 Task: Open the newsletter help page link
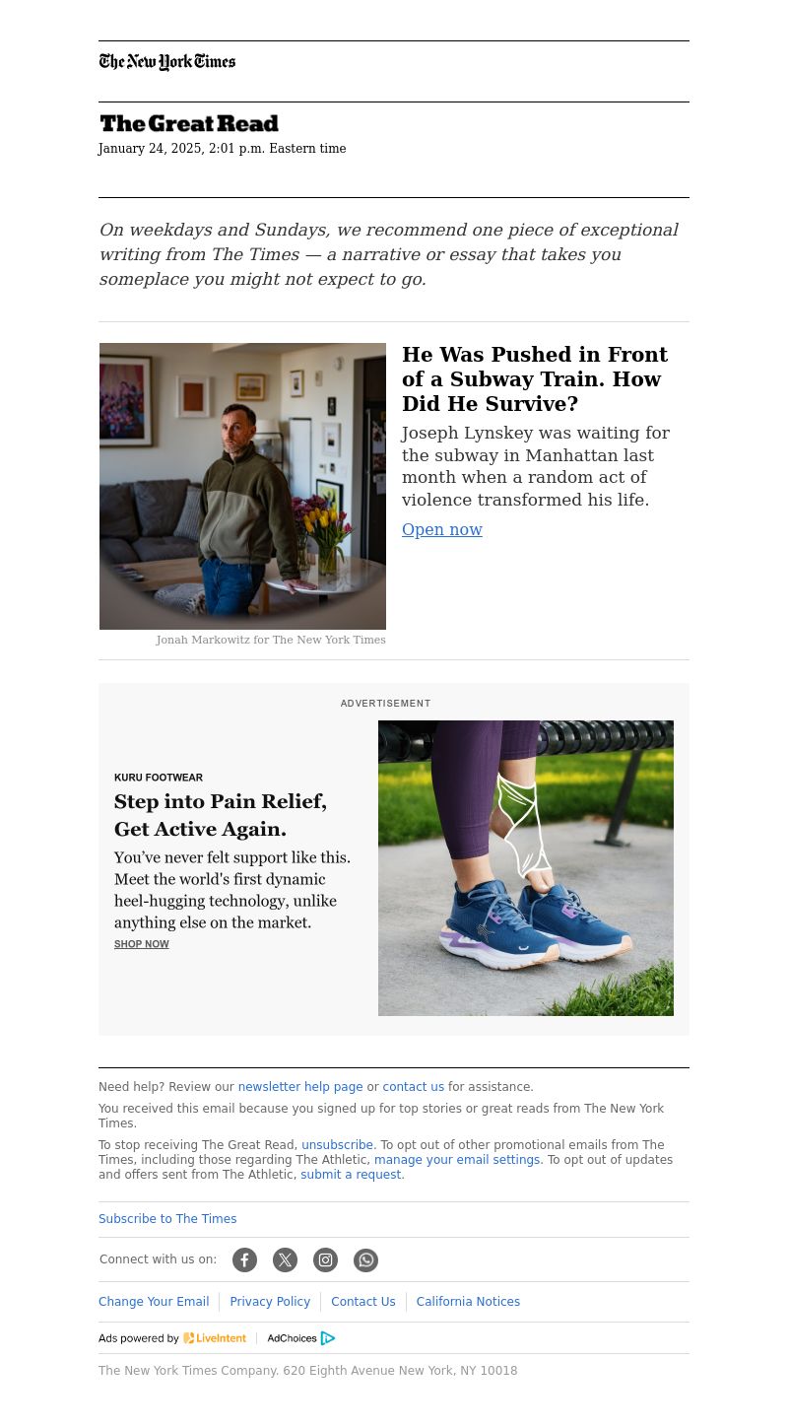click(x=300, y=1087)
